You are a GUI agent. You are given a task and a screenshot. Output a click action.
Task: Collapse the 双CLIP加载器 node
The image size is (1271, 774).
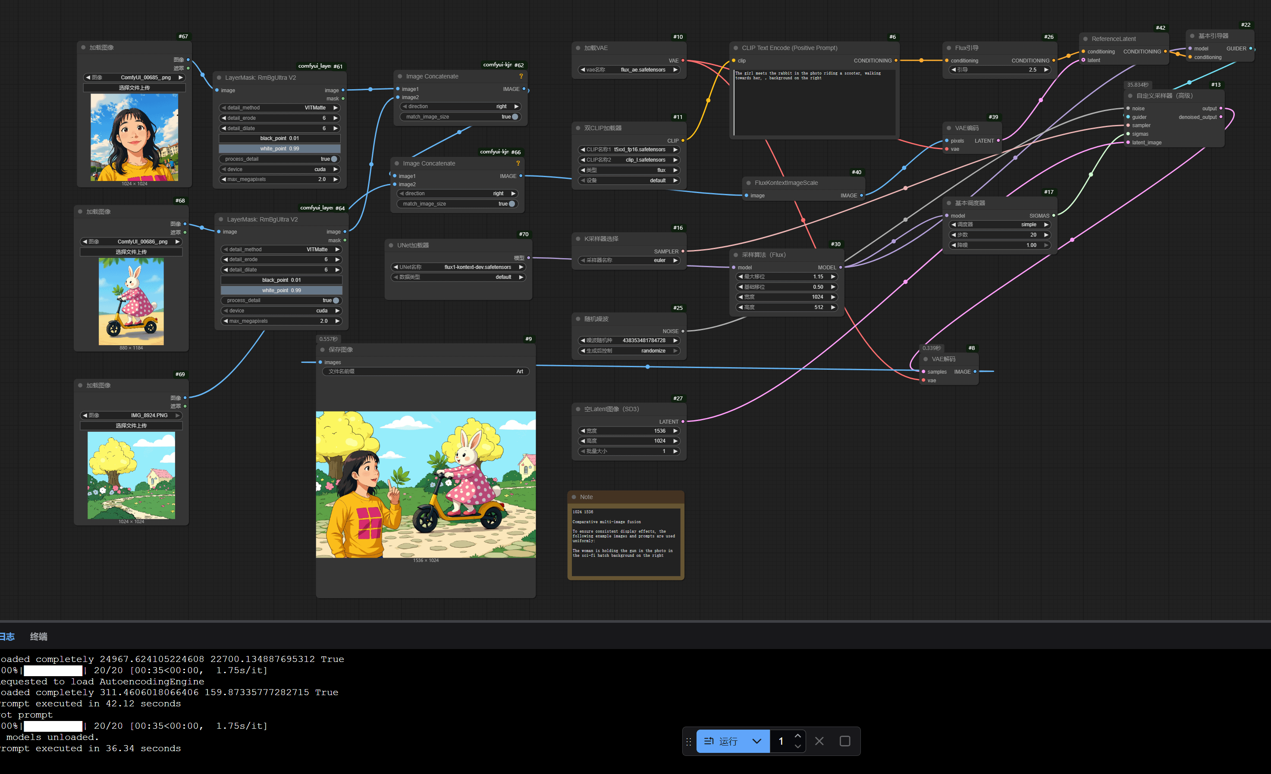tap(578, 128)
